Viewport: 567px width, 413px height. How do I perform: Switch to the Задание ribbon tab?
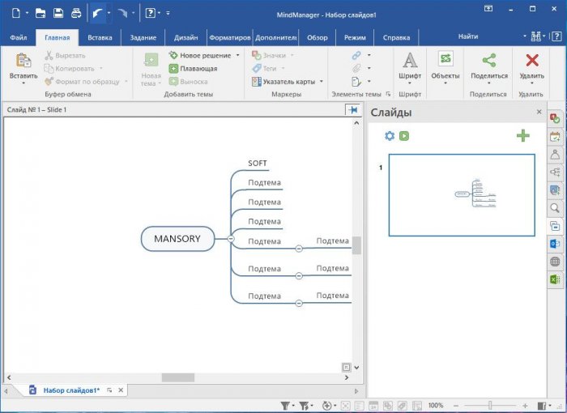143,37
